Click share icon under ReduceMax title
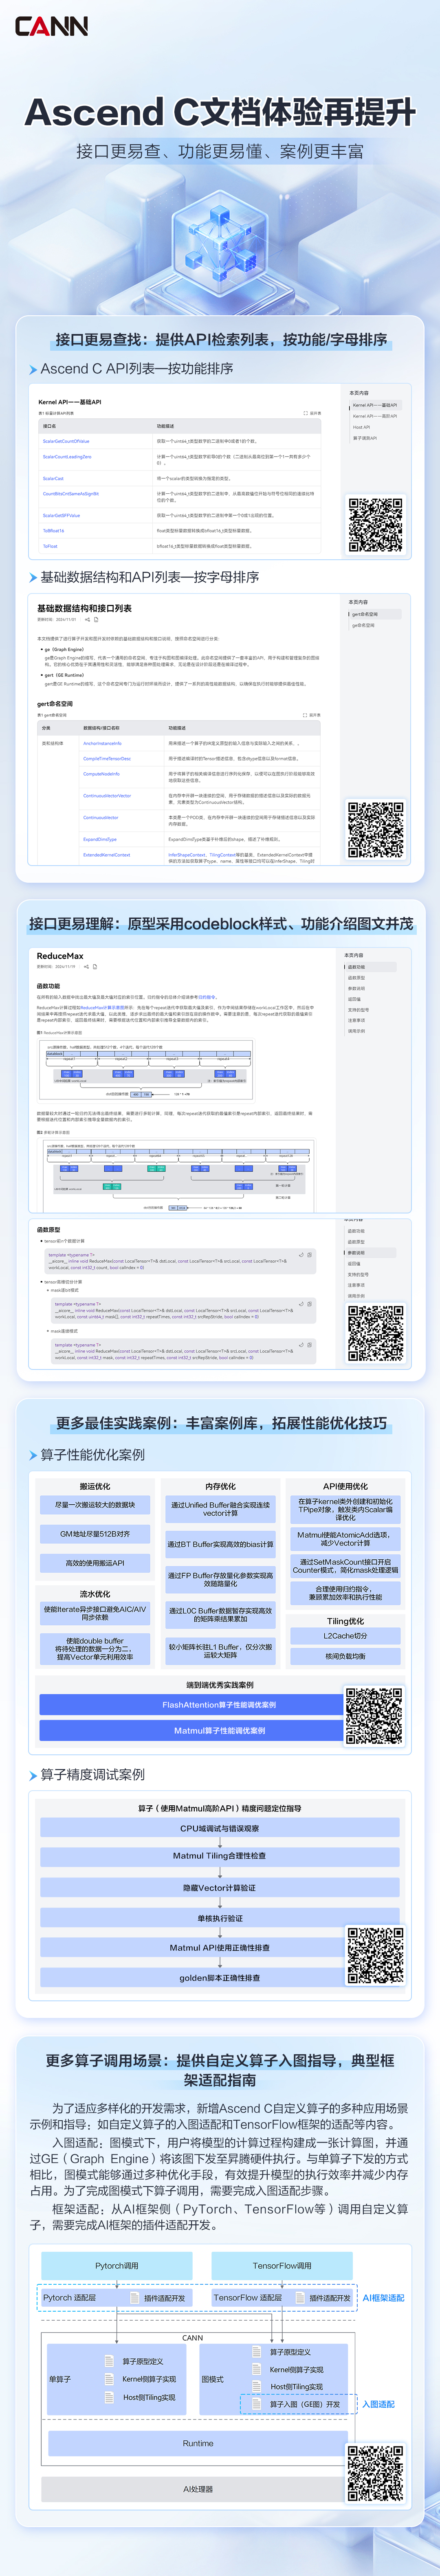This screenshot has width=440, height=2576. click(86, 967)
